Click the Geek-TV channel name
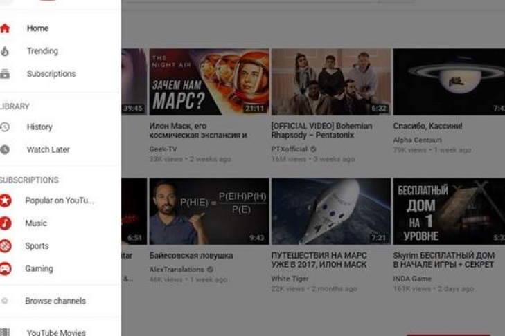Screen dimensions: 505x336 pos(163,149)
